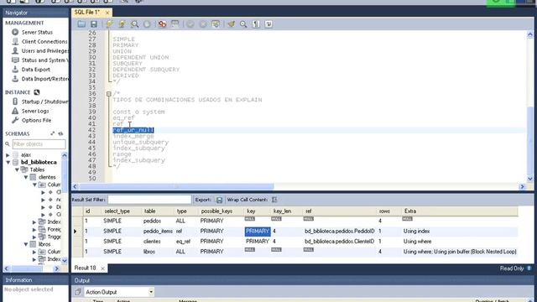Beautify the query with broom icon
Viewport: 537px width, 302px height.
pos(232,24)
